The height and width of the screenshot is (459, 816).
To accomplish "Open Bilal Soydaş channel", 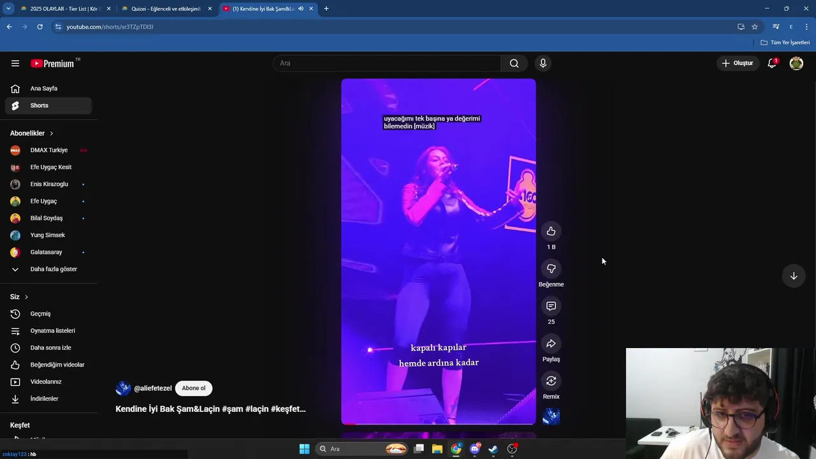I will pos(48,218).
